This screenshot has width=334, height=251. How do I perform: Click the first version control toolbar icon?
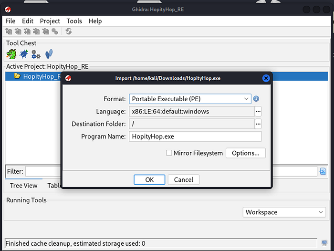tap(9, 31)
